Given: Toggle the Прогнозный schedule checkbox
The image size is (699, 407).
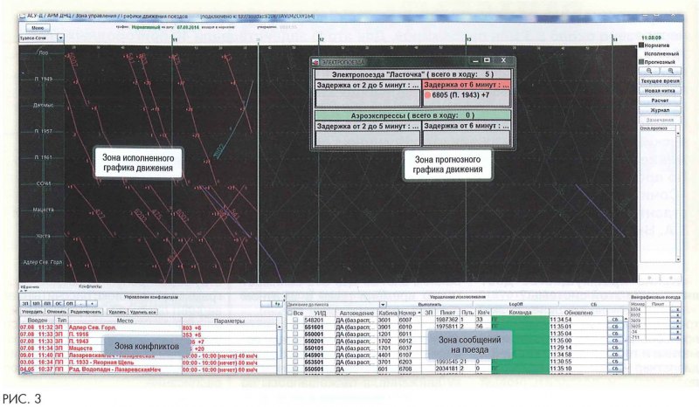Looking at the screenshot, I should (642, 62).
